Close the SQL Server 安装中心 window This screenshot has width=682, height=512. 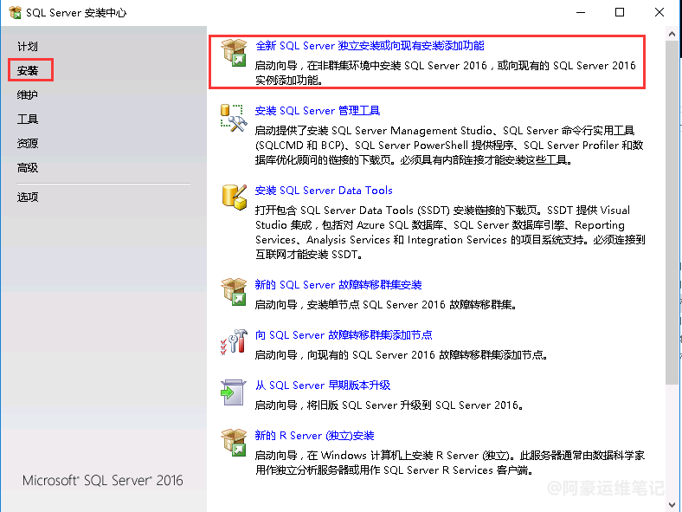659,12
